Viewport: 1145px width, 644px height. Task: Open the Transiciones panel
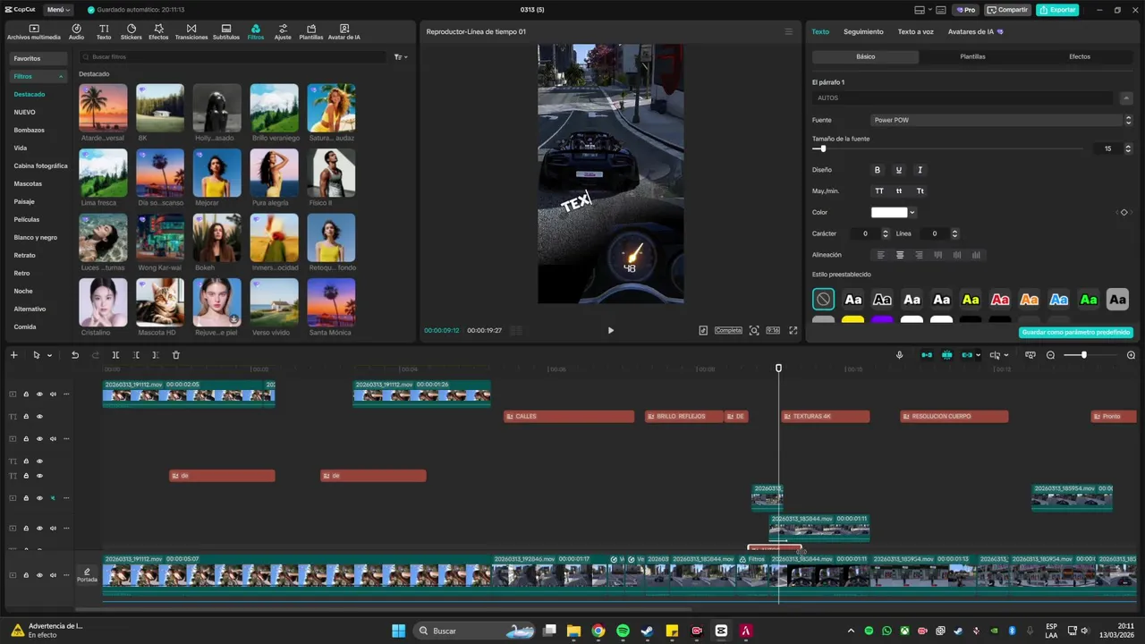click(191, 32)
